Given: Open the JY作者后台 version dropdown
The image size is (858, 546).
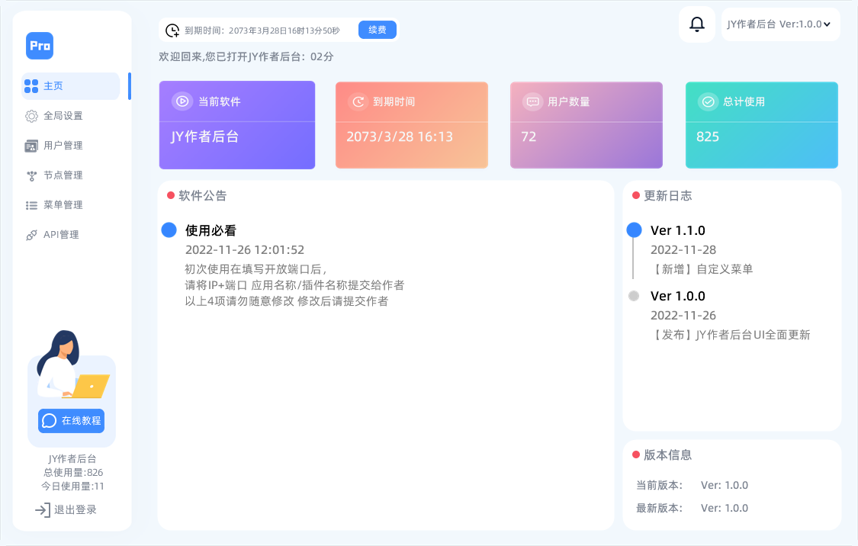Looking at the screenshot, I should [x=780, y=24].
